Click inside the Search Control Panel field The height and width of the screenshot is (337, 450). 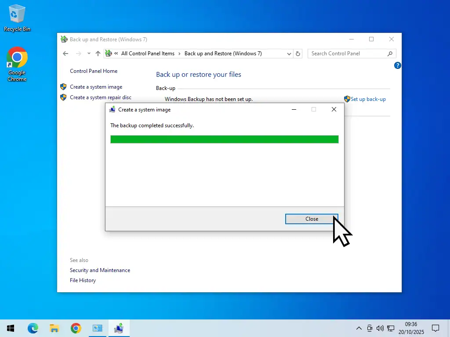point(343,53)
